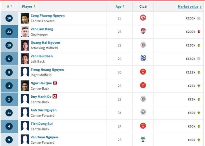Open Tien Dung Bui's profile link
The height and width of the screenshot is (146, 205).
[x=42, y=124]
